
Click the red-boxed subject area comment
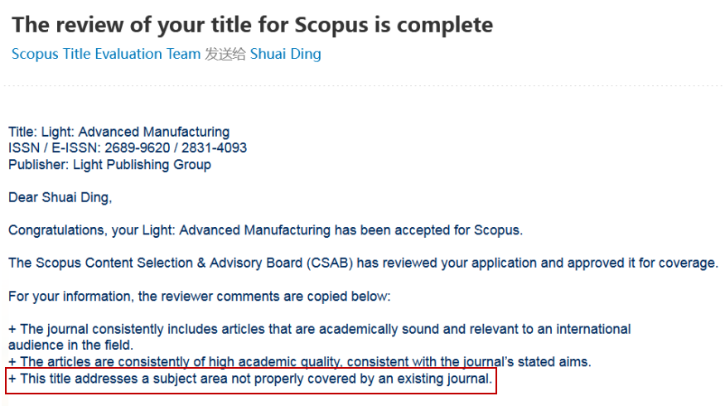pyautogui.click(x=250, y=380)
